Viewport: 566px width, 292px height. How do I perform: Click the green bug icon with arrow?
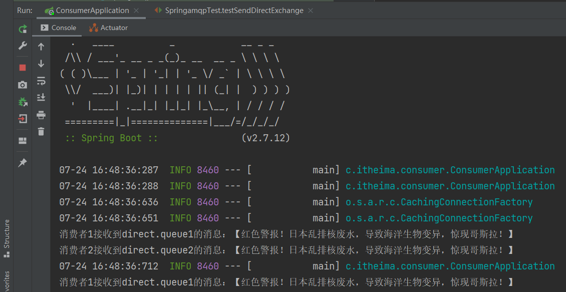23,102
